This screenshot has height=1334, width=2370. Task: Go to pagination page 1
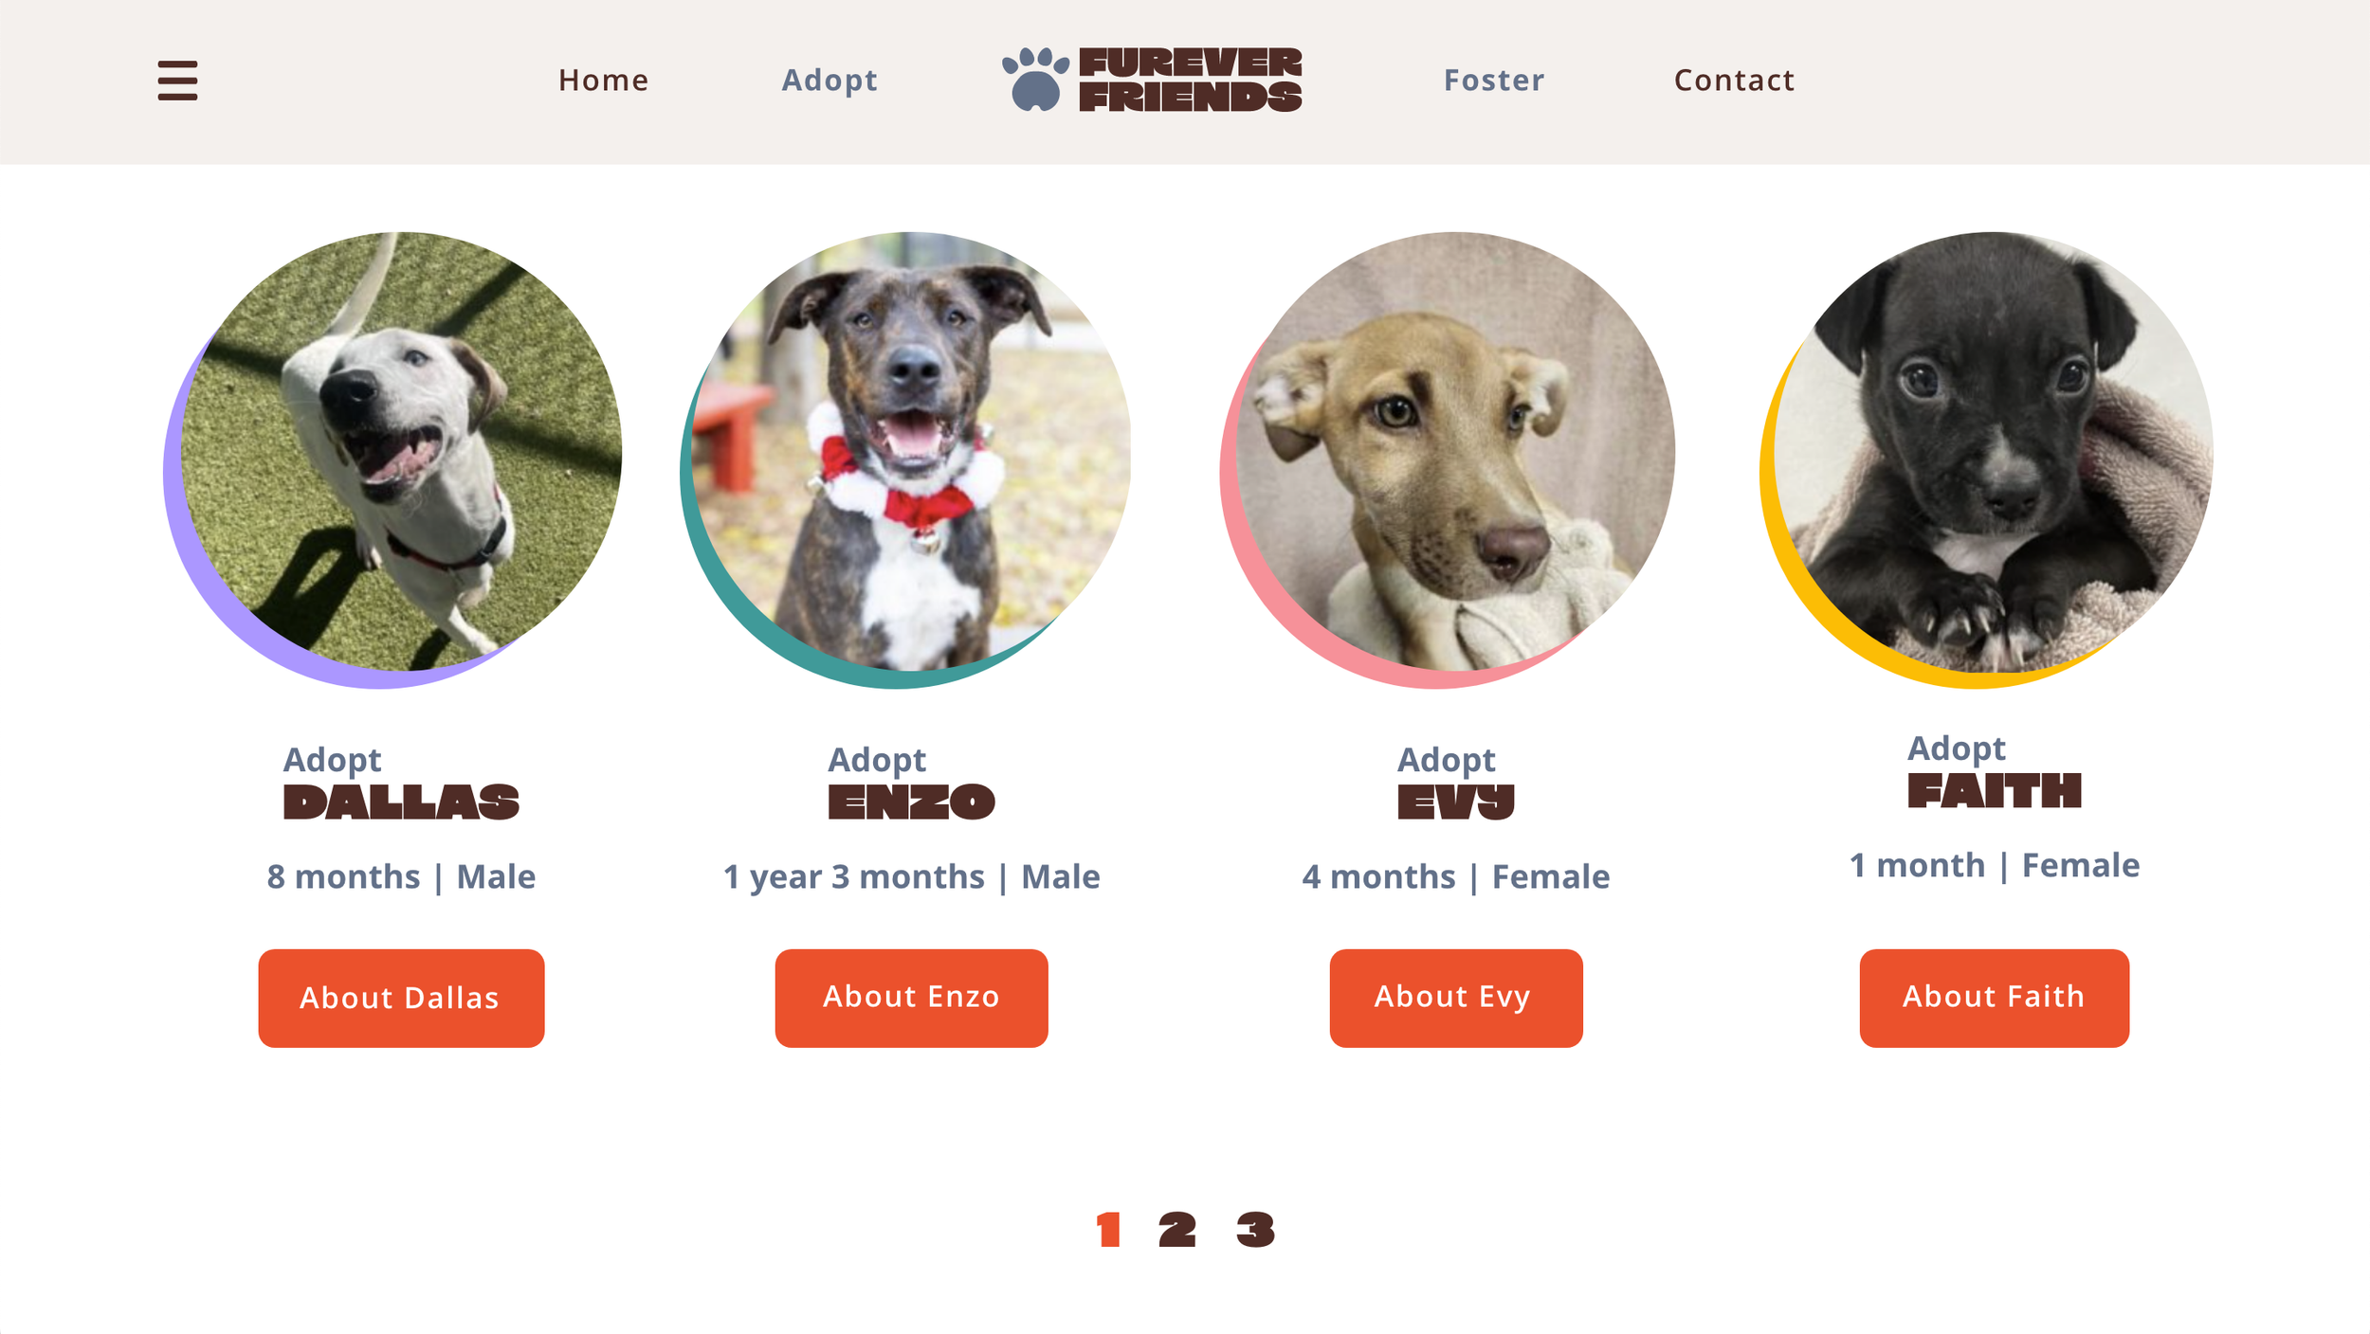(x=1108, y=1230)
